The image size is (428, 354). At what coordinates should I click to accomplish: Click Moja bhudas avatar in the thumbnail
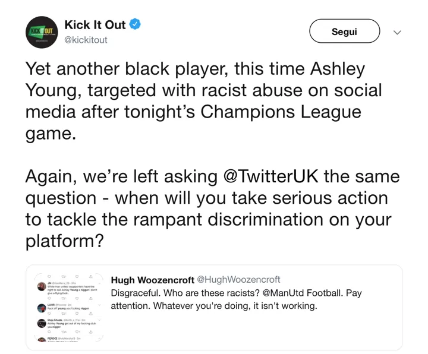click(x=42, y=323)
